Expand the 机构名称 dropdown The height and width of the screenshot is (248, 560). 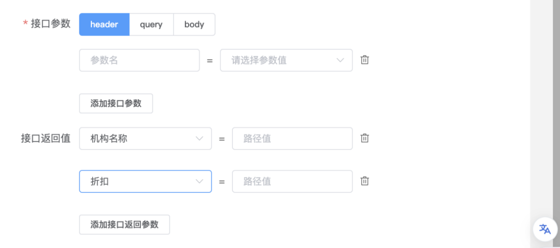tap(145, 138)
